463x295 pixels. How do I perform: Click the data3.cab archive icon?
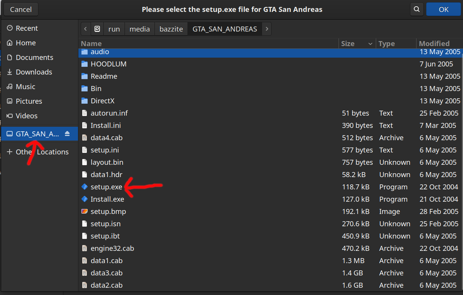point(85,273)
